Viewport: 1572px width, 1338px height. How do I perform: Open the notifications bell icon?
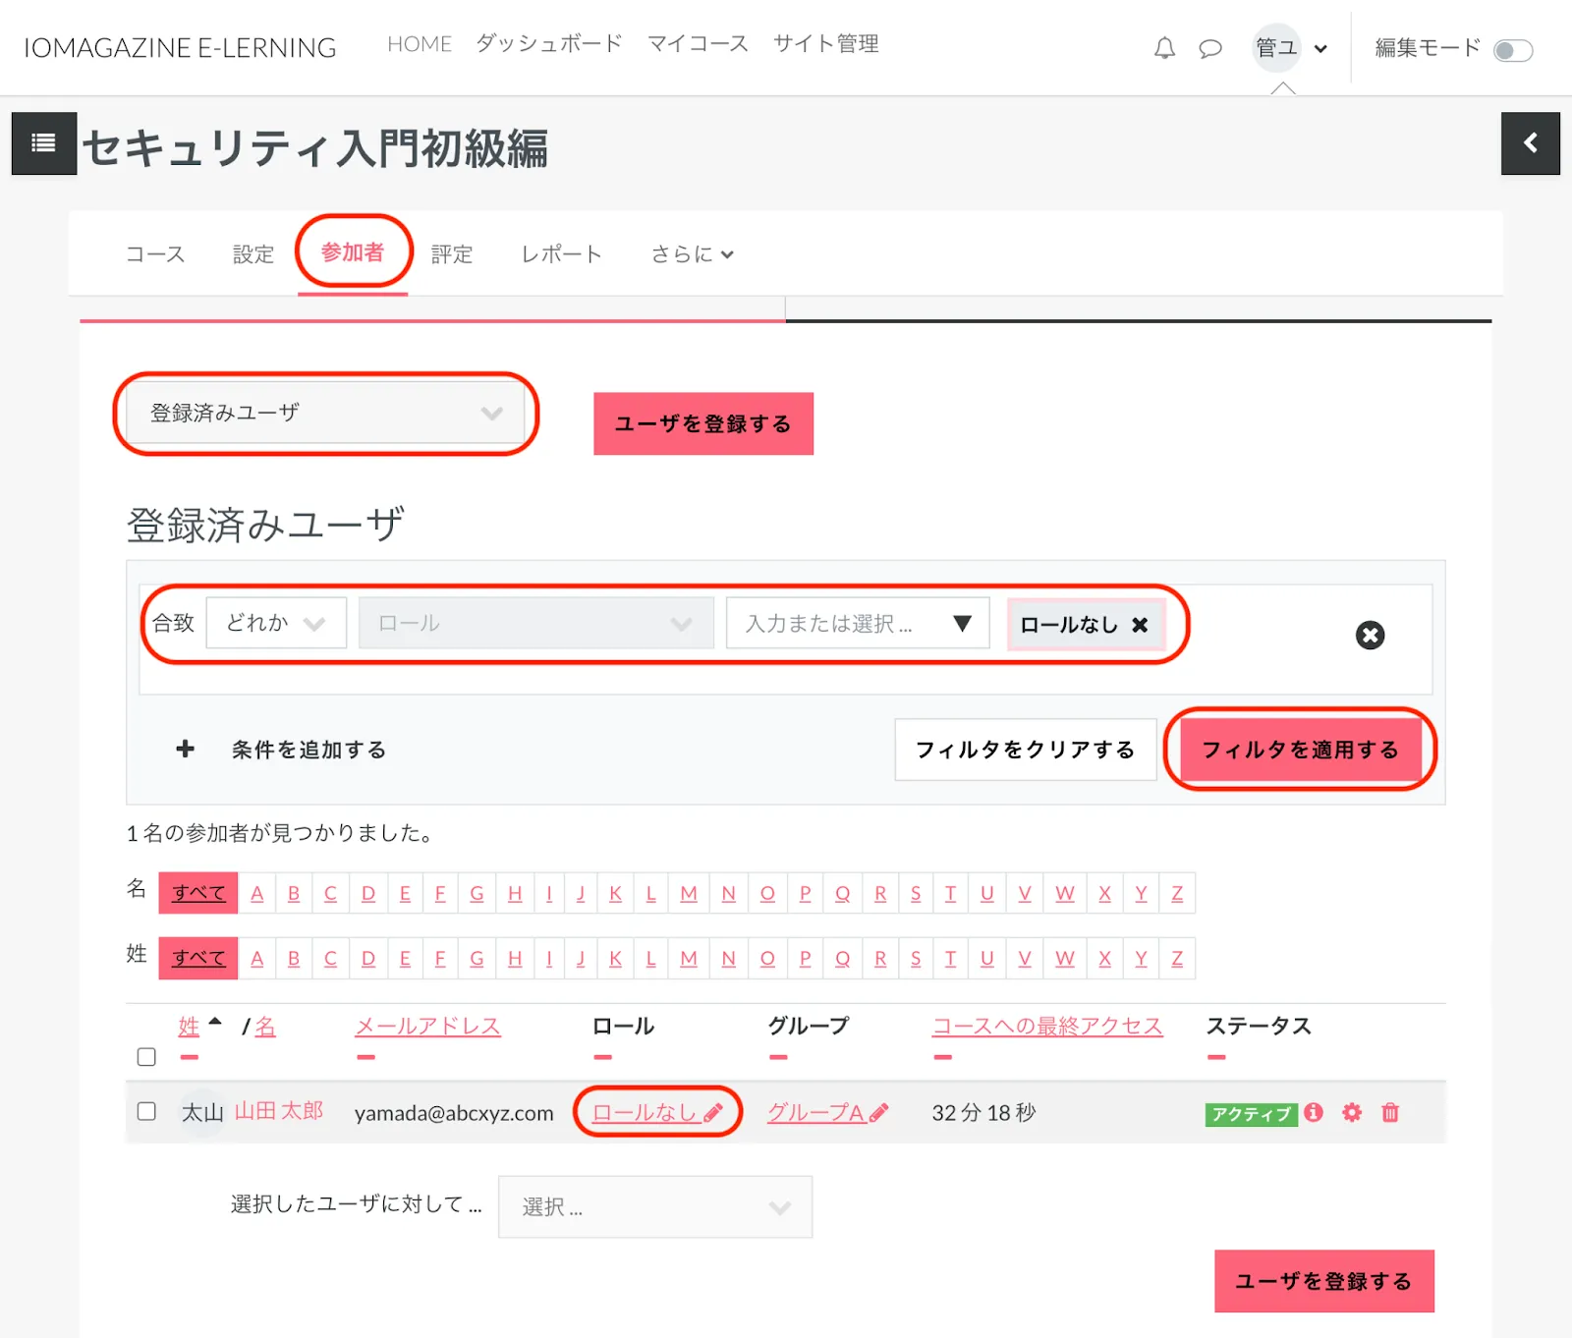click(x=1164, y=48)
